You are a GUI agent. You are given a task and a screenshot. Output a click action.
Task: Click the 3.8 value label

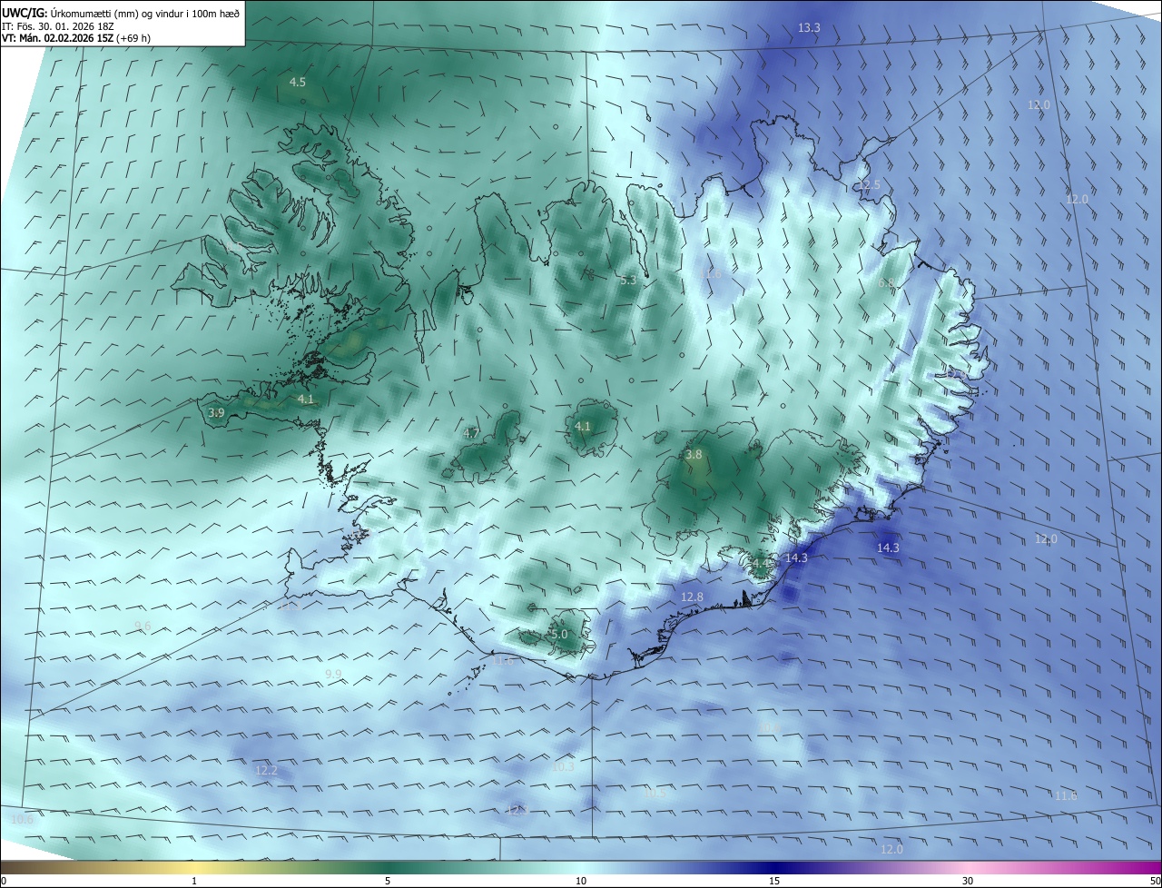pyautogui.click(x=694, y=455)
